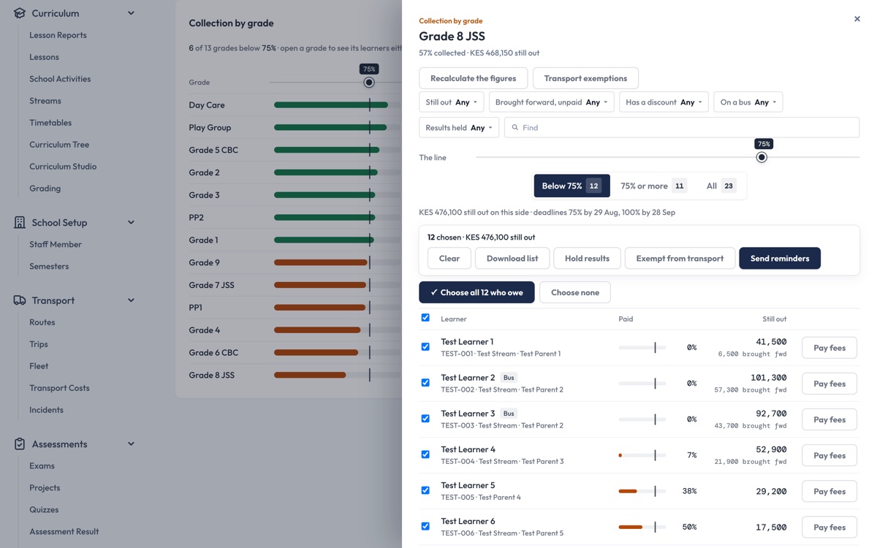877x548 pixels.
Task: Click Recalculate the figures button
Action: (474, 78)
